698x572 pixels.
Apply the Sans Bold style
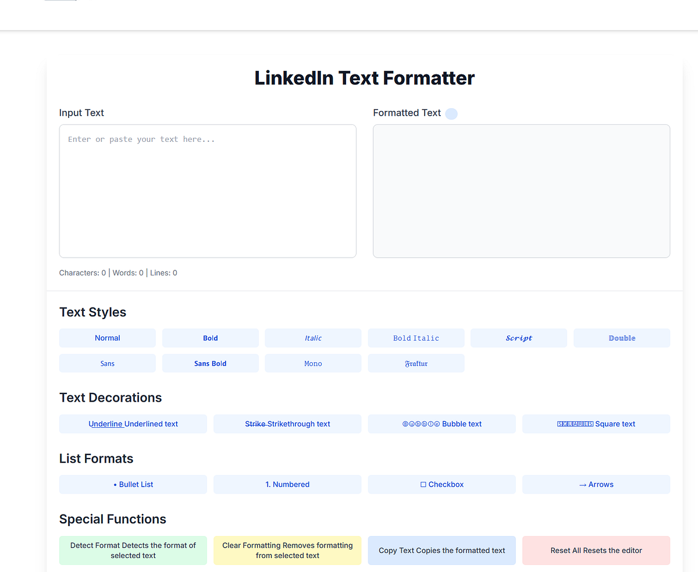pyautogui.click(x=210, y=363)
